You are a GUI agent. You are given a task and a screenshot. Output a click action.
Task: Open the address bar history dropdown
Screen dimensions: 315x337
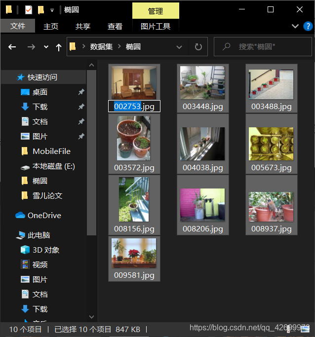179,47
